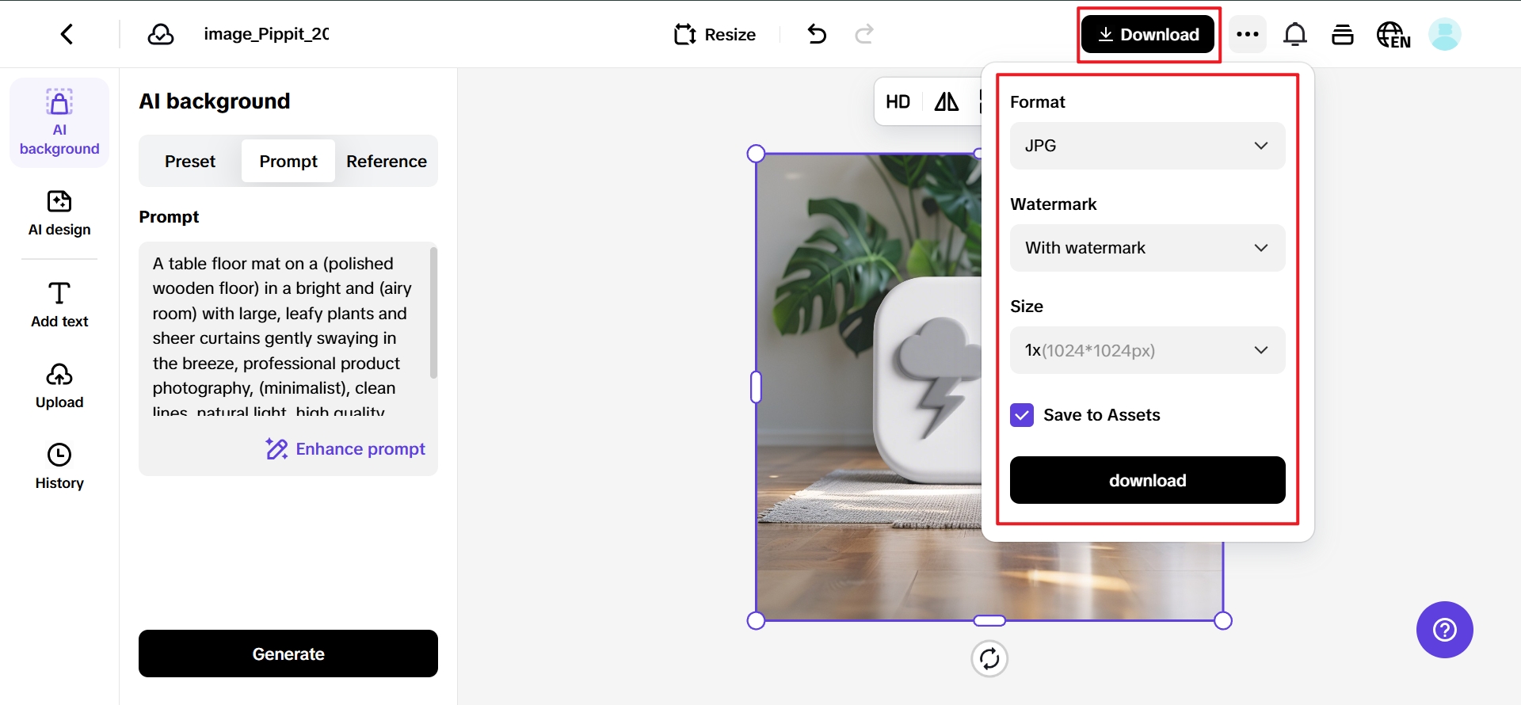The height and width of the screenshot is (705, 1521).
Task: Switch to the Reference tab
Action: tap(386, 162)
